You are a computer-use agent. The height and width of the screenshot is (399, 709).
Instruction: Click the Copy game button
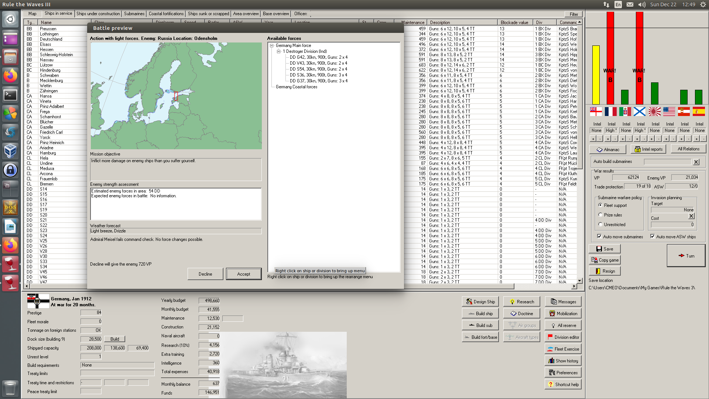604,260
